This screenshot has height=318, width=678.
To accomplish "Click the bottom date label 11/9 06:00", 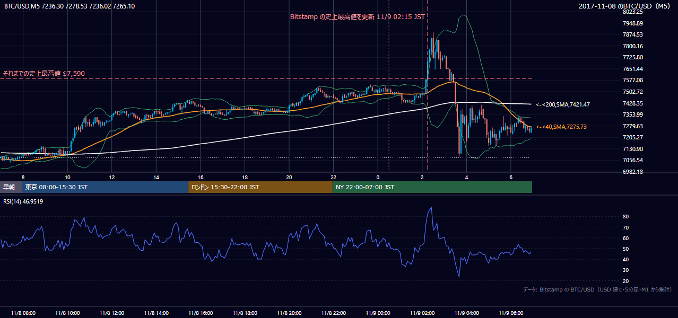I will 511,313.
